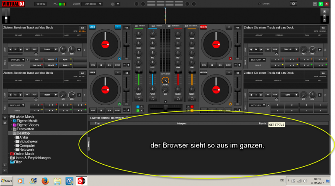Open Firefox from the taskbar
The width and height of the screenshot is (335, 186).
pos(45,181)
